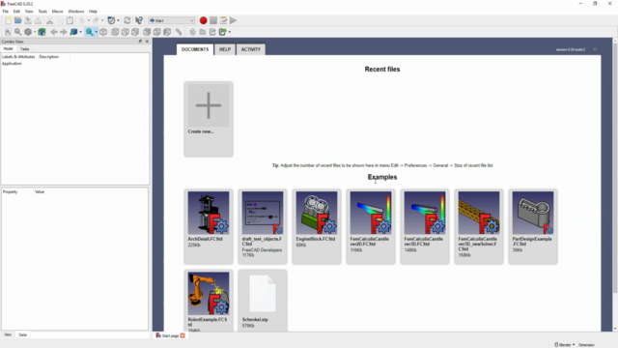Screen dimensions: 618x348
Task: Float the Combo View panel
Action: pos(140,42)
